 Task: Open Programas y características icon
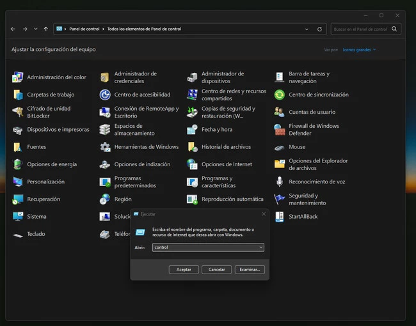192,182
